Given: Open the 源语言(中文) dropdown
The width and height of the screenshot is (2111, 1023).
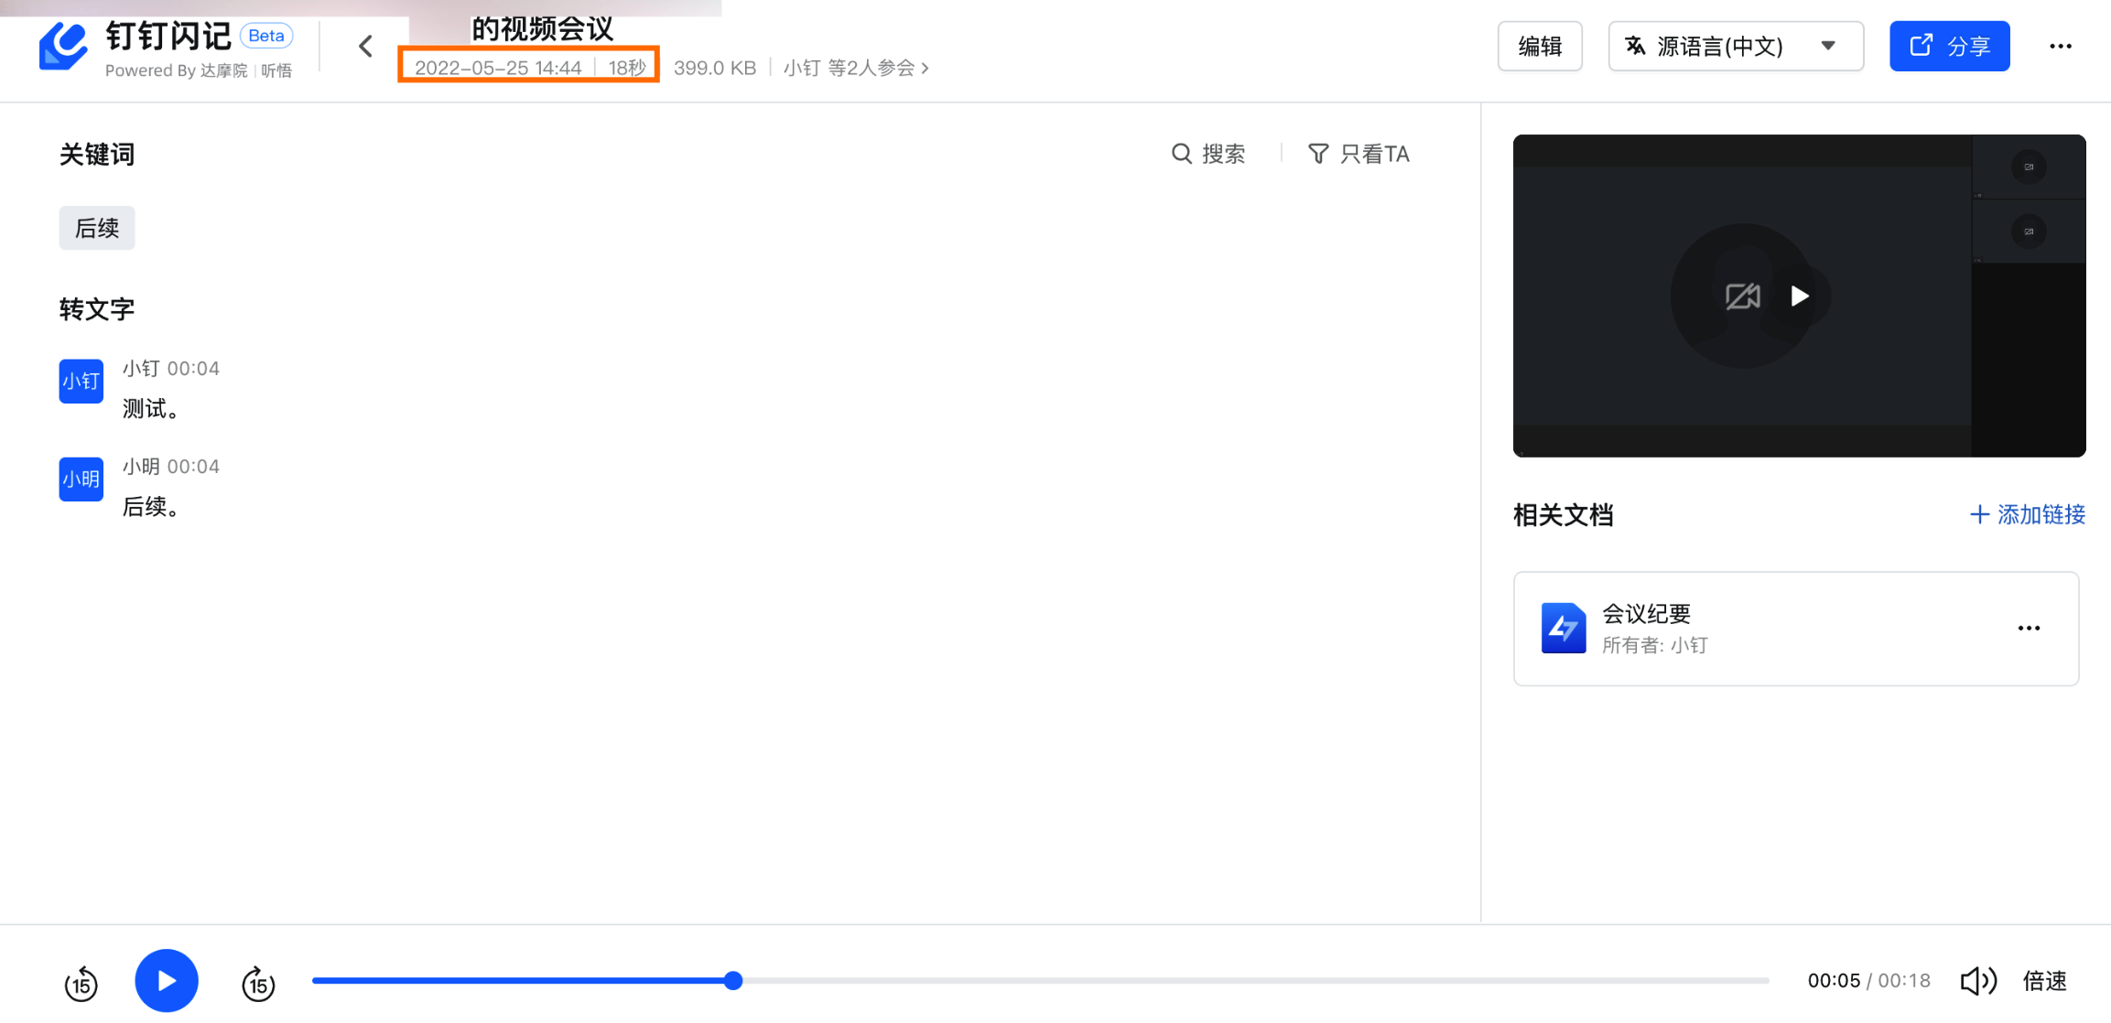Looking at the screenshot, I should [x=1735, y=46].
